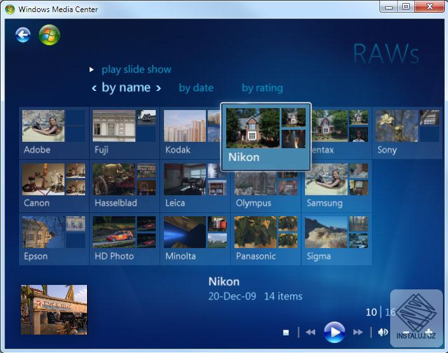
Task: Click the fast forward button
Action: point(358,332)
